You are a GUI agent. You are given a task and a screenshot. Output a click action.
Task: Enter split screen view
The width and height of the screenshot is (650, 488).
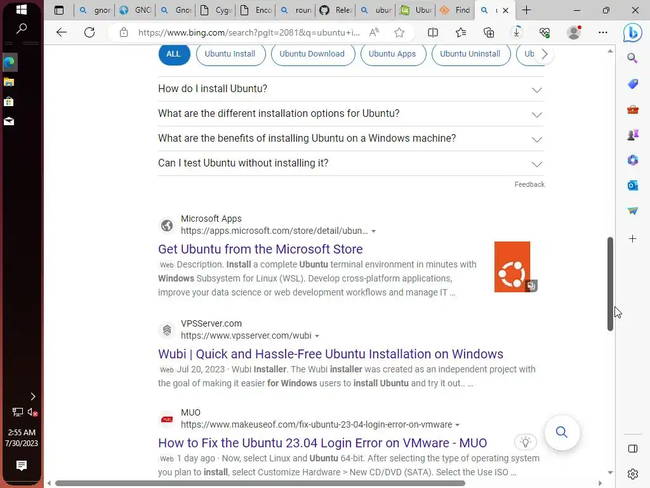[x=433, y=32]
